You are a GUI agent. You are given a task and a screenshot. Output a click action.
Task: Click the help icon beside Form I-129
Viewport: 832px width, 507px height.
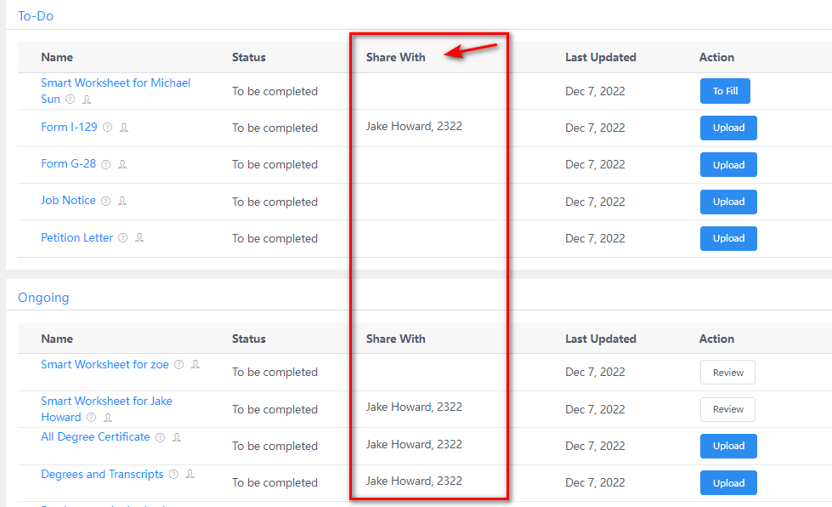[107, 128]
